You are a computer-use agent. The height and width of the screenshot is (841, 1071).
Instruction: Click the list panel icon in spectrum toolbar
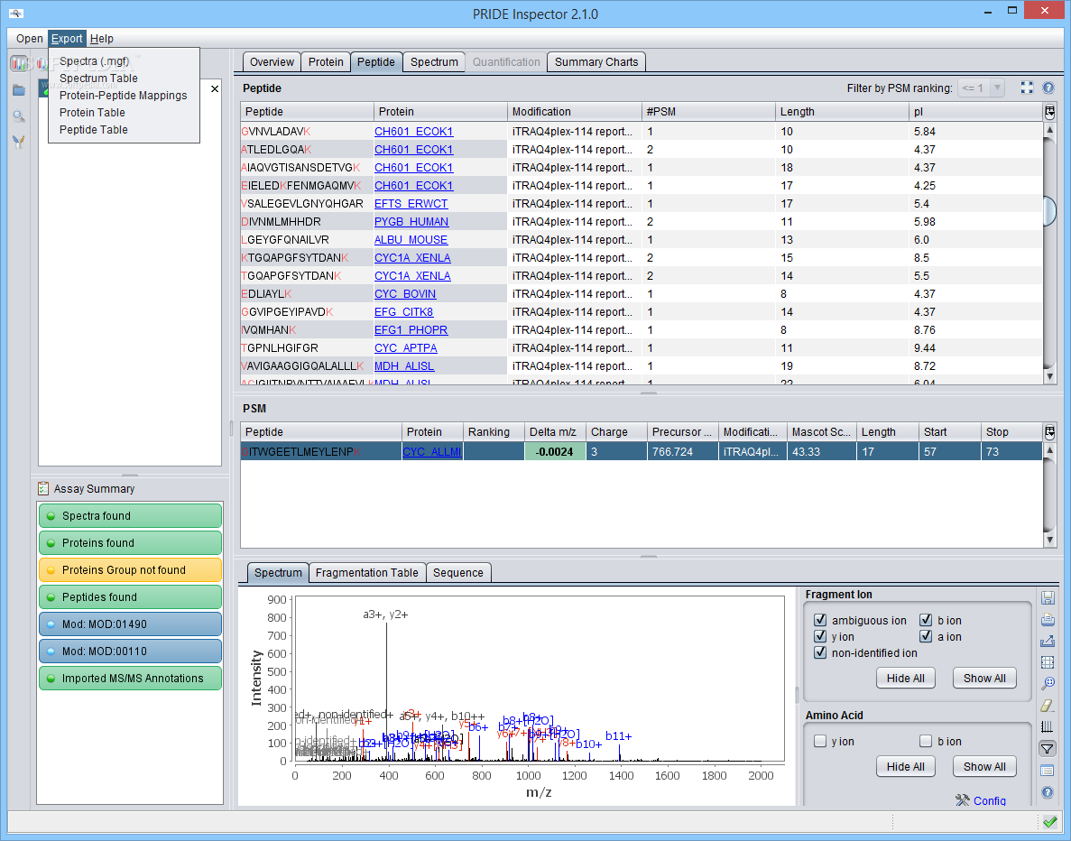click(1048, 771)
